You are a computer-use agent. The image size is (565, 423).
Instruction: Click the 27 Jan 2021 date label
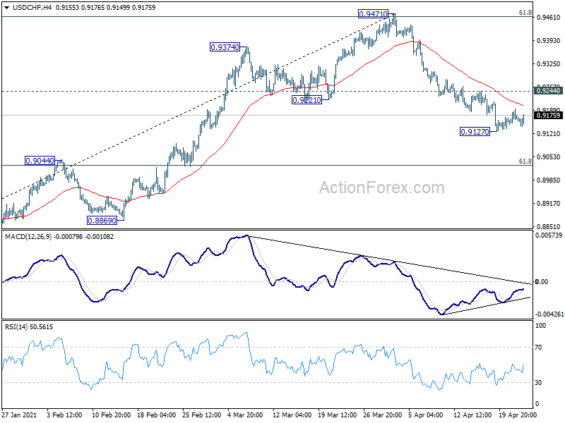[x=20, y=415]
